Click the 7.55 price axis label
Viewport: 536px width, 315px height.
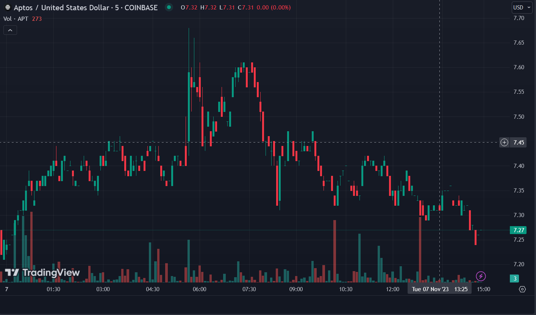click(519, 92)
